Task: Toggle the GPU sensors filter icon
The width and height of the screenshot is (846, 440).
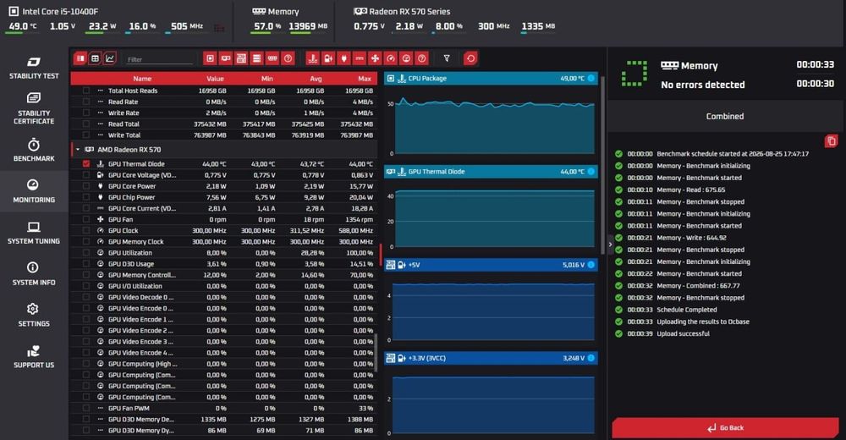Action: pos(226,58)
